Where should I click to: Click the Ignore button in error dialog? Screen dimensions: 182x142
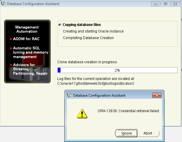click(126, 133)
